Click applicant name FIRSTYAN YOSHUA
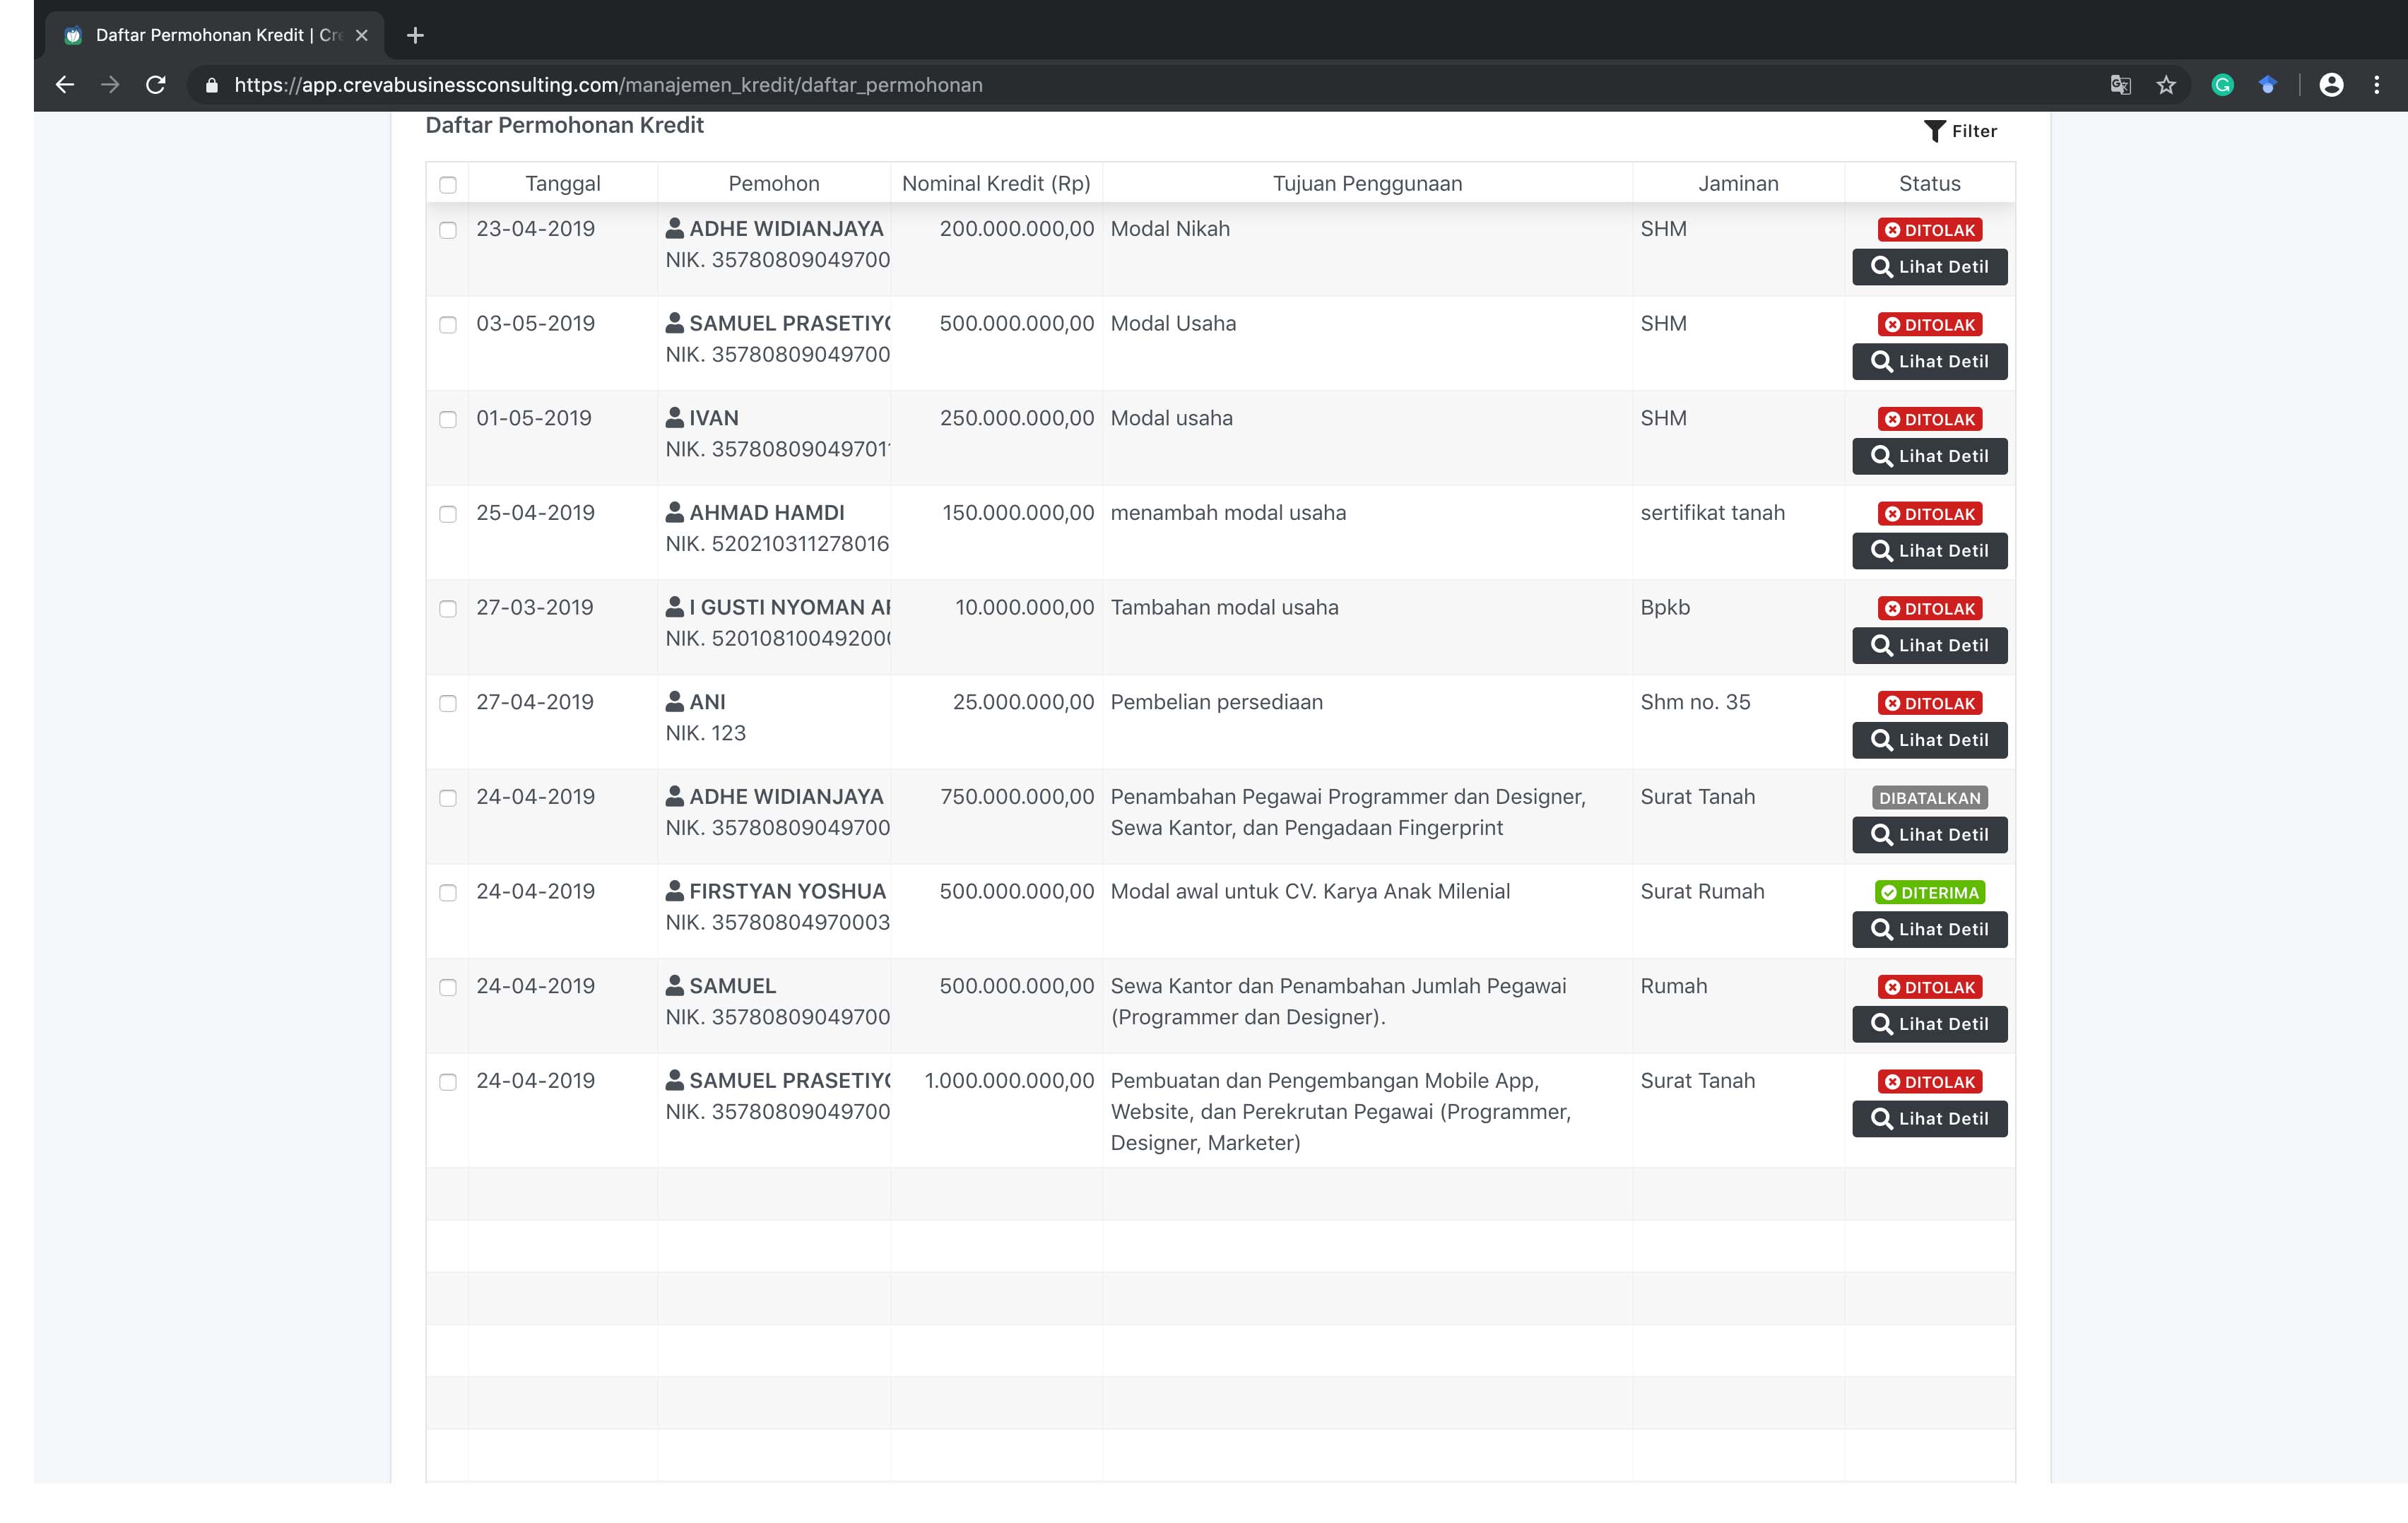 [788, 891]
